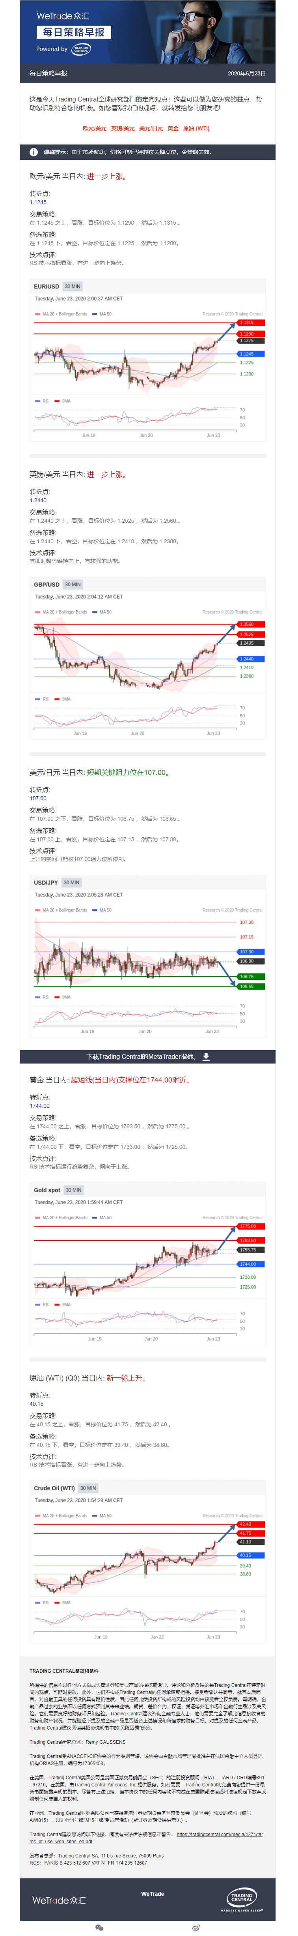
Task: Click the download arrow icon beside MetaTrader text
Action: (206, 1056)
